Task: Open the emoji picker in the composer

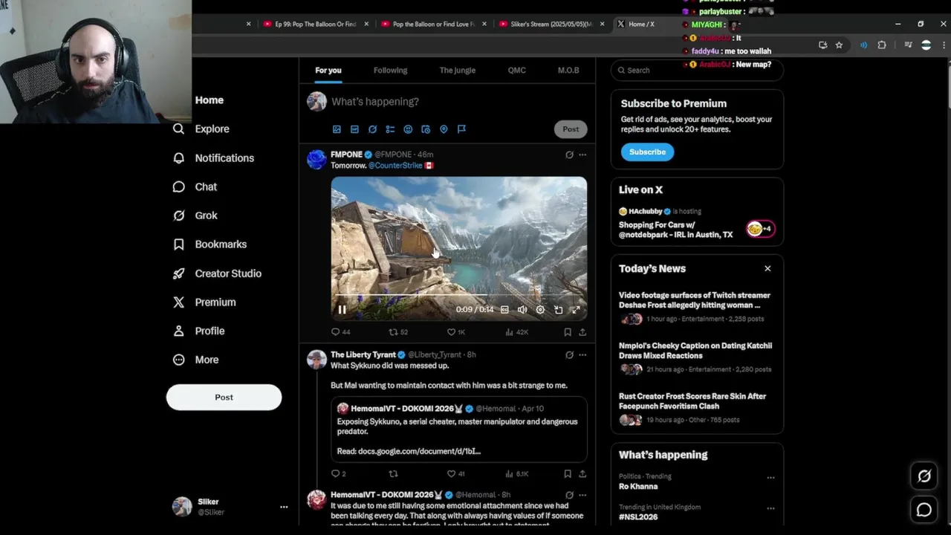Action: tap(408, 129)
